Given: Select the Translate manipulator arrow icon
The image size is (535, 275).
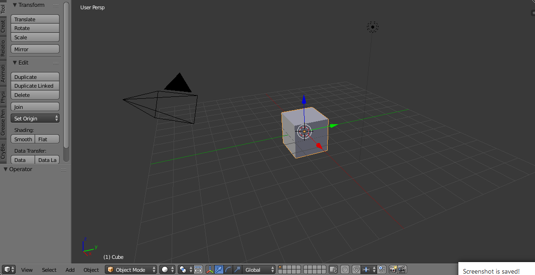Looking at the screenshot, I should (x=219, y=269).
